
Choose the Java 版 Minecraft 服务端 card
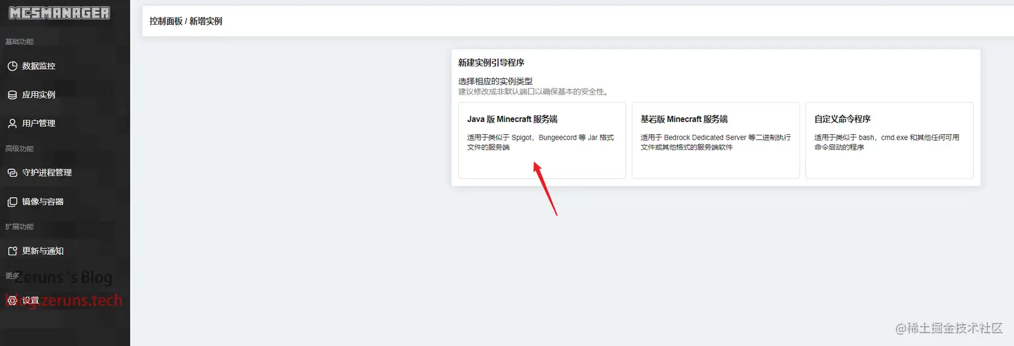[542, 140]
